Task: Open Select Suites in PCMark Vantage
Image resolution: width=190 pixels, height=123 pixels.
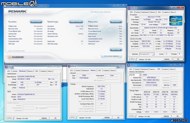Action: coord(36,22)
